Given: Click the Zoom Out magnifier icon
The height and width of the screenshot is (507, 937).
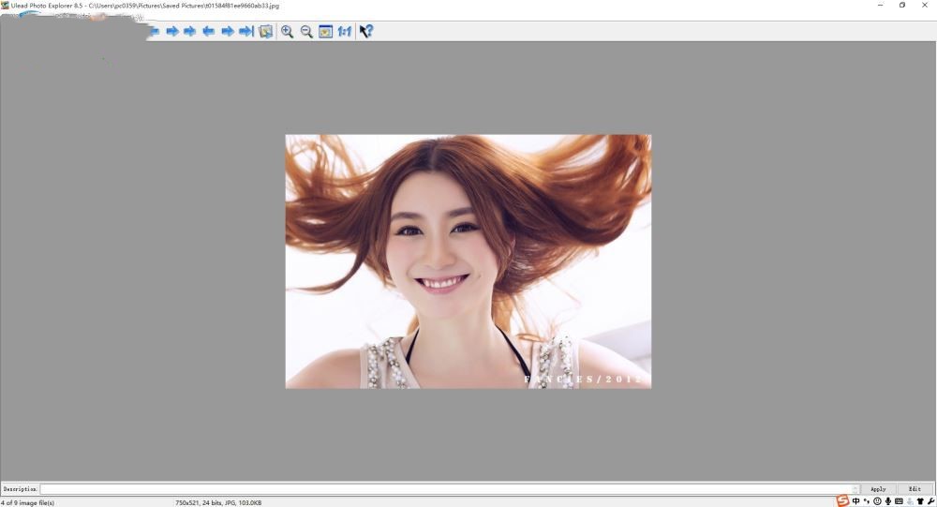Looking at the screenshot, I should click(306, 31).
